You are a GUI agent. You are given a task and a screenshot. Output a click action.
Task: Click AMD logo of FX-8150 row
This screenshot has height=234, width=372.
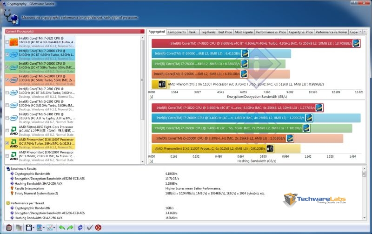click(14, 131)
